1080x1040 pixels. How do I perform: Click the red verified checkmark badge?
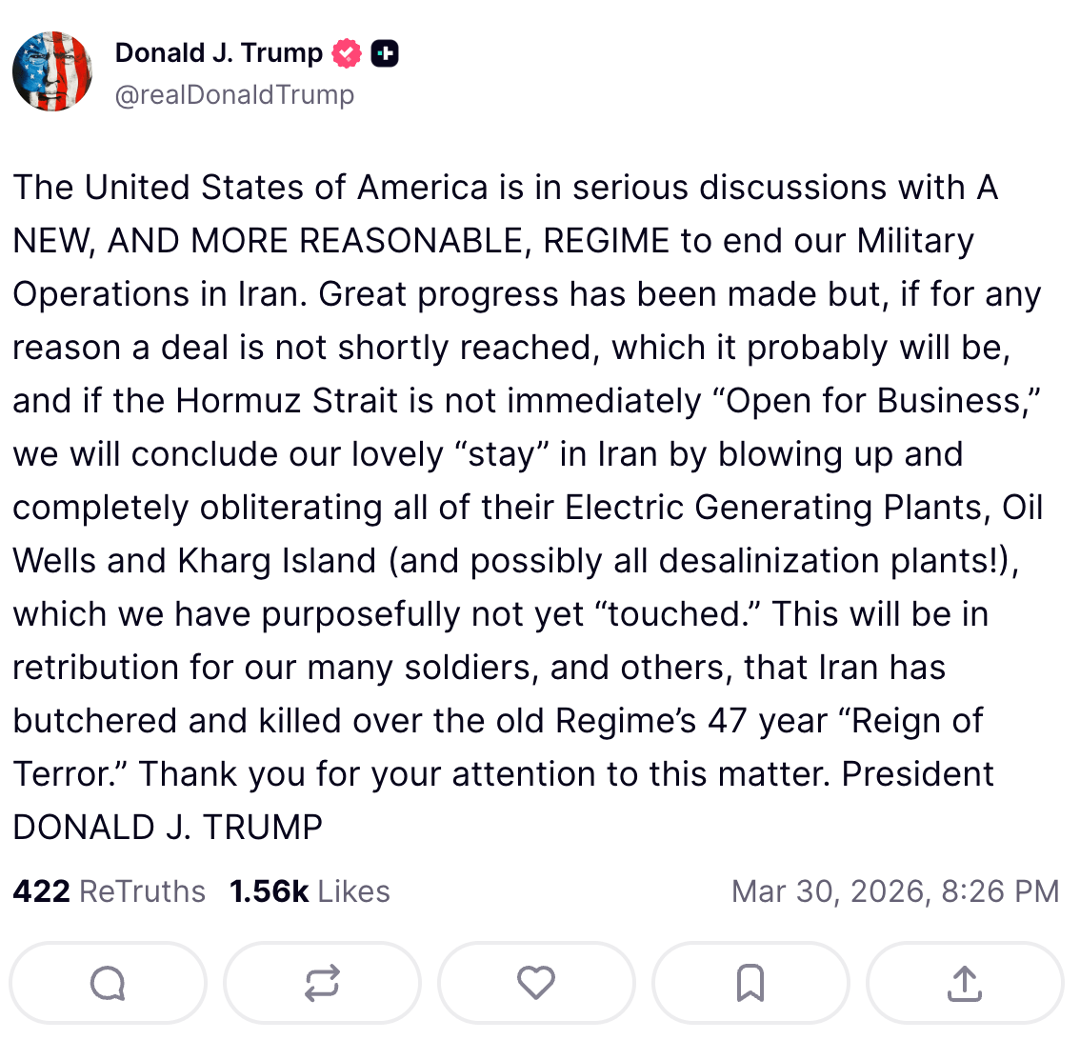click(346, 53)
